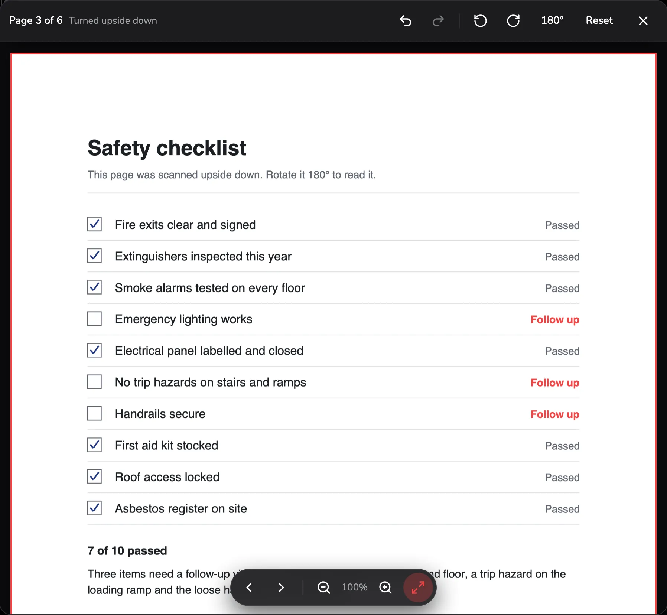Click the 180° rotation value
667x615 pixels.
pyautogui.click(x=552, y=20)
